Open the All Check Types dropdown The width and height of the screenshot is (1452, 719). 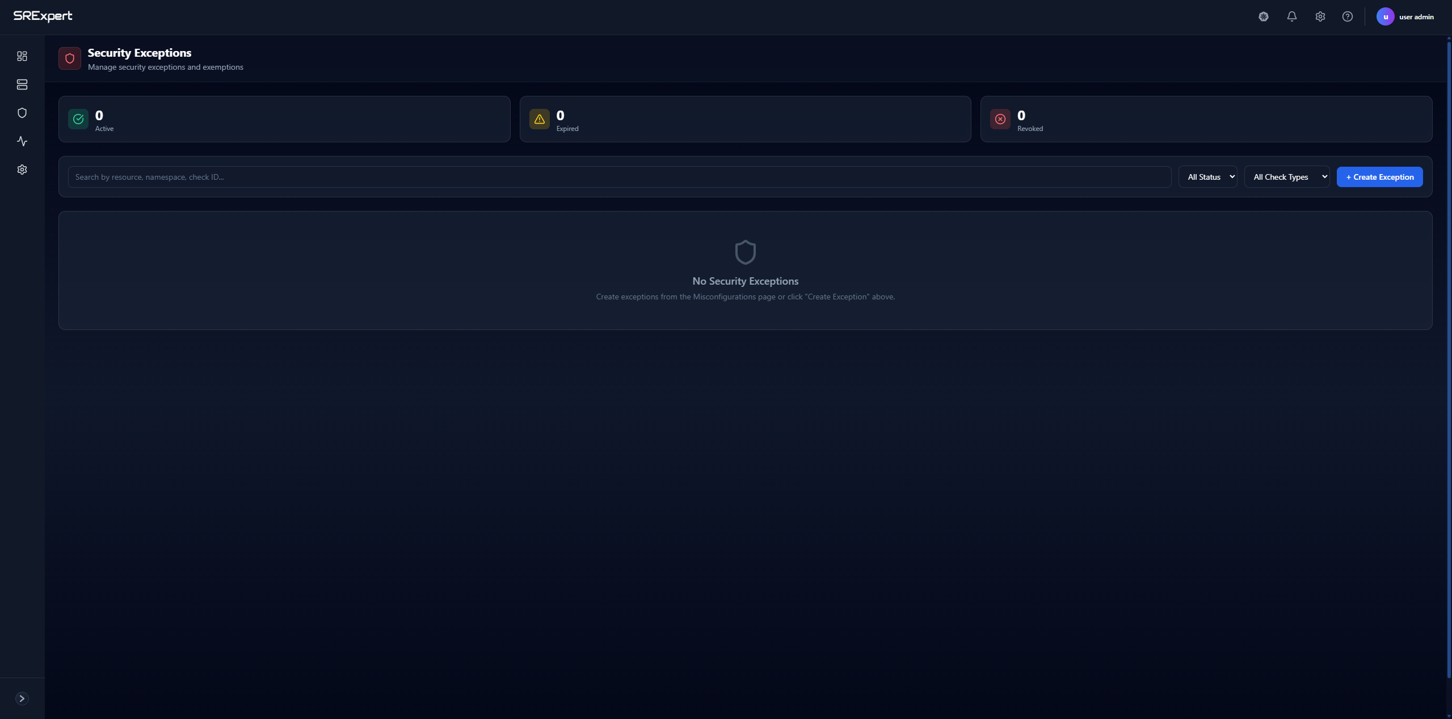[1286, 177]
